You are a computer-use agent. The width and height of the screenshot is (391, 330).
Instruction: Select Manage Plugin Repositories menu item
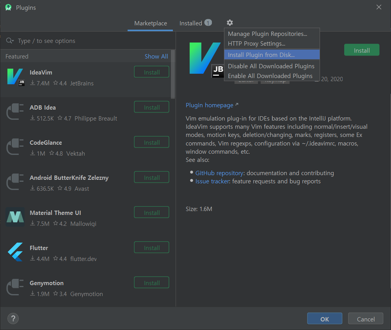[x=272, y=34]
